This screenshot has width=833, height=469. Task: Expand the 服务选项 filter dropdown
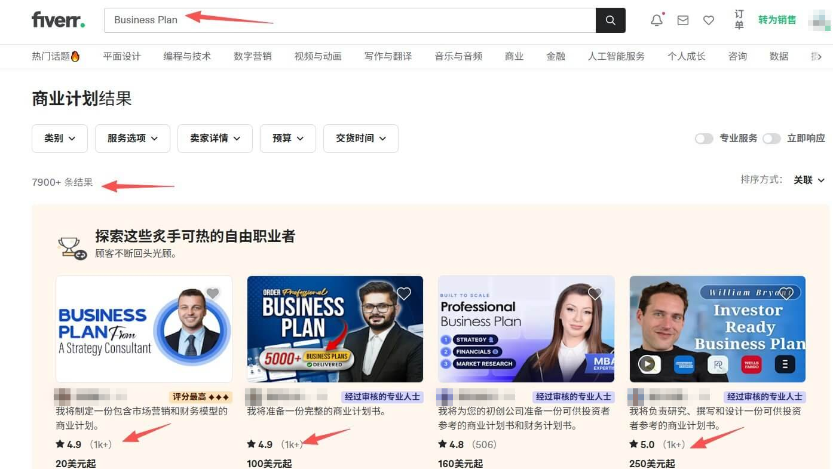pyautogui.click(x=133, y=139)
